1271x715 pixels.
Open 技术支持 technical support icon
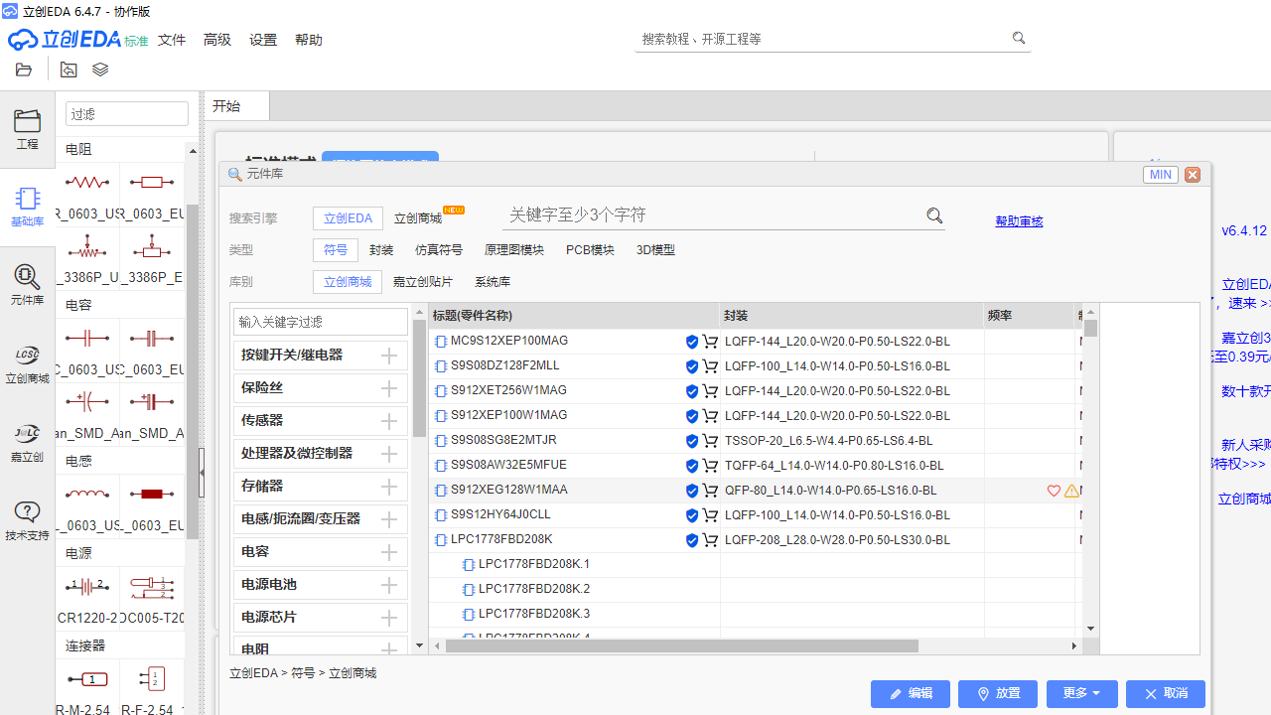27,520
